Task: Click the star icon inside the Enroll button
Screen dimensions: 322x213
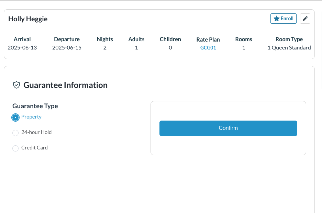Action: 276,19
